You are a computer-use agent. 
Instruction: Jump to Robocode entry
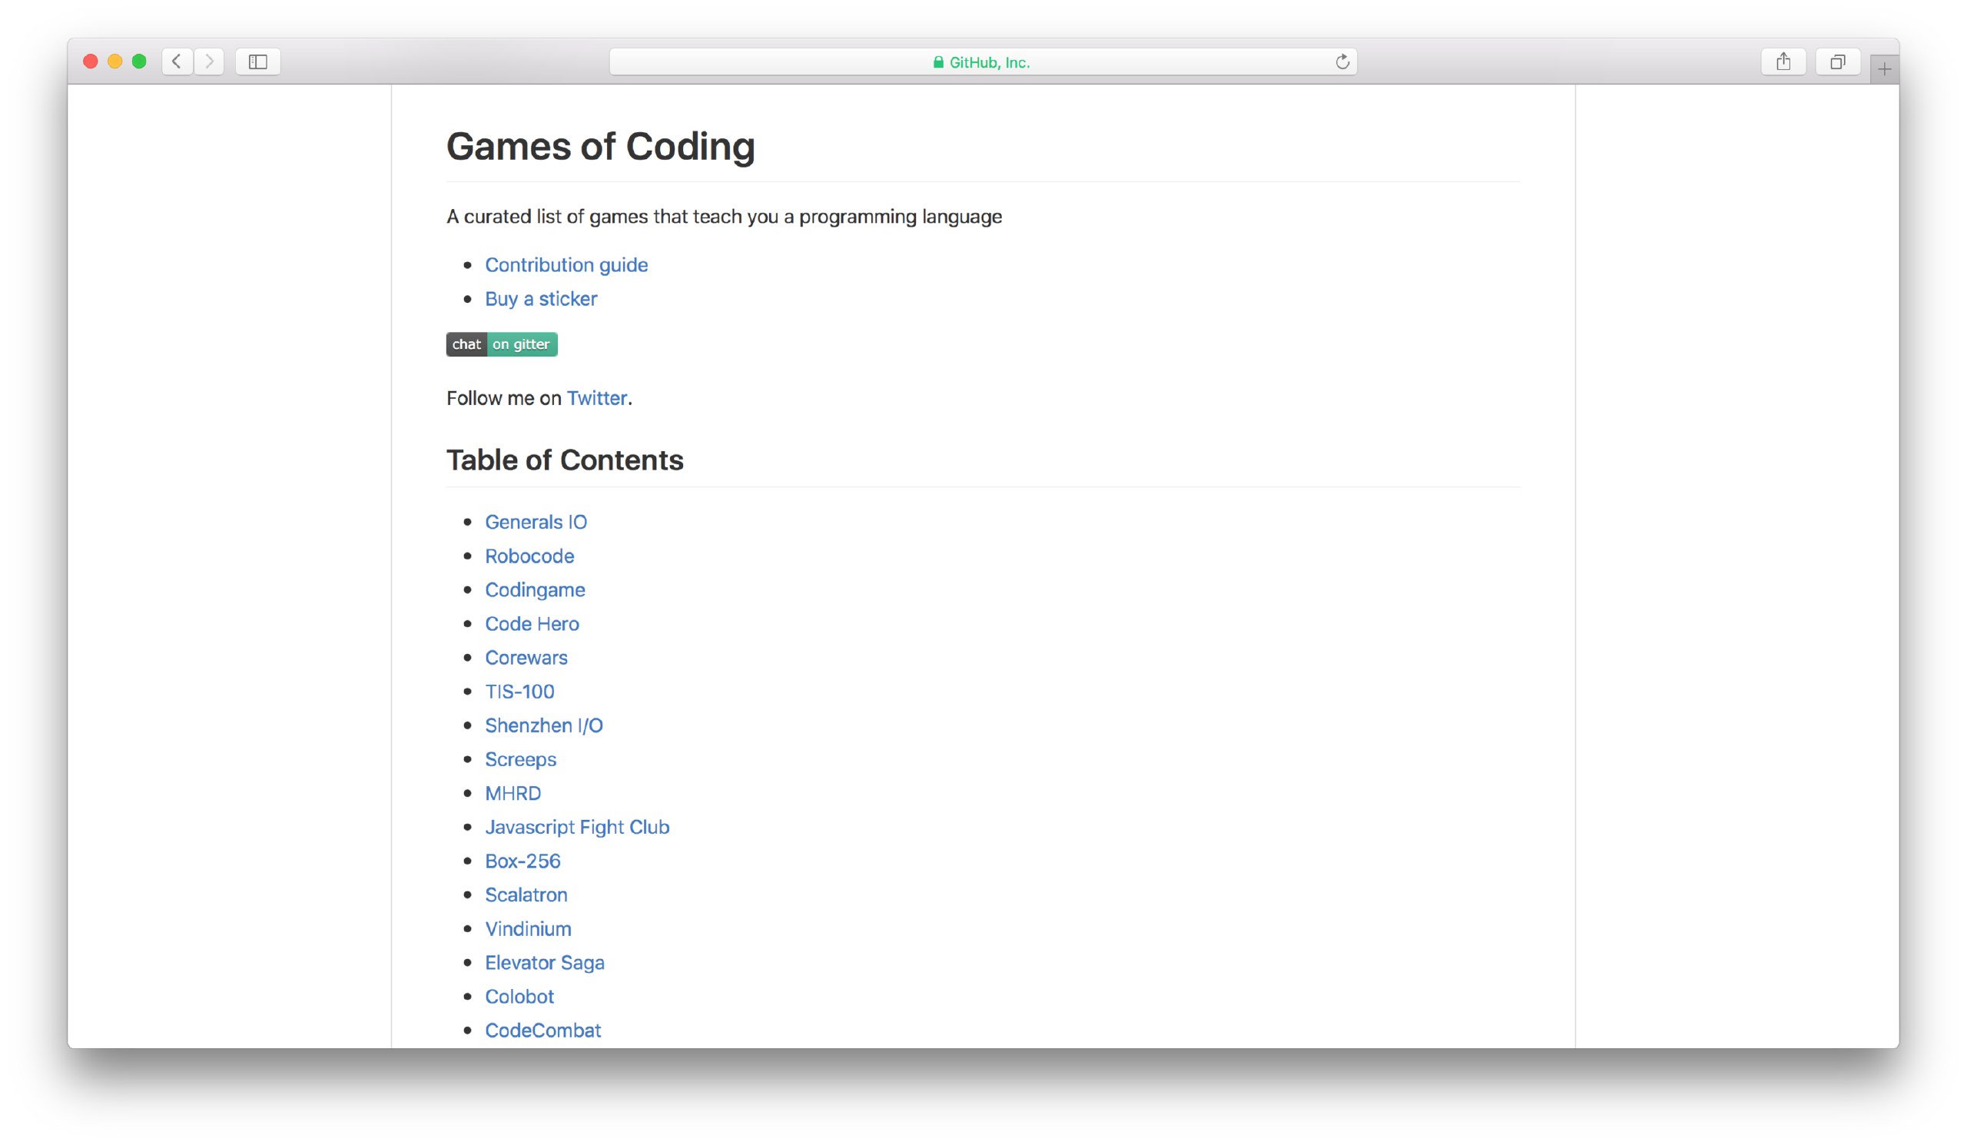[x=530, y=556]
